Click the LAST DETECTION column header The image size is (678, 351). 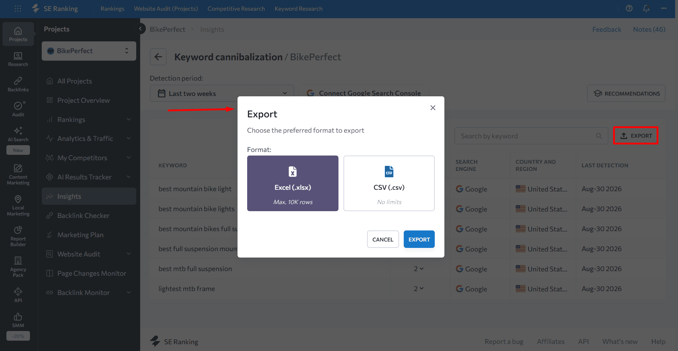pos(605,166)
